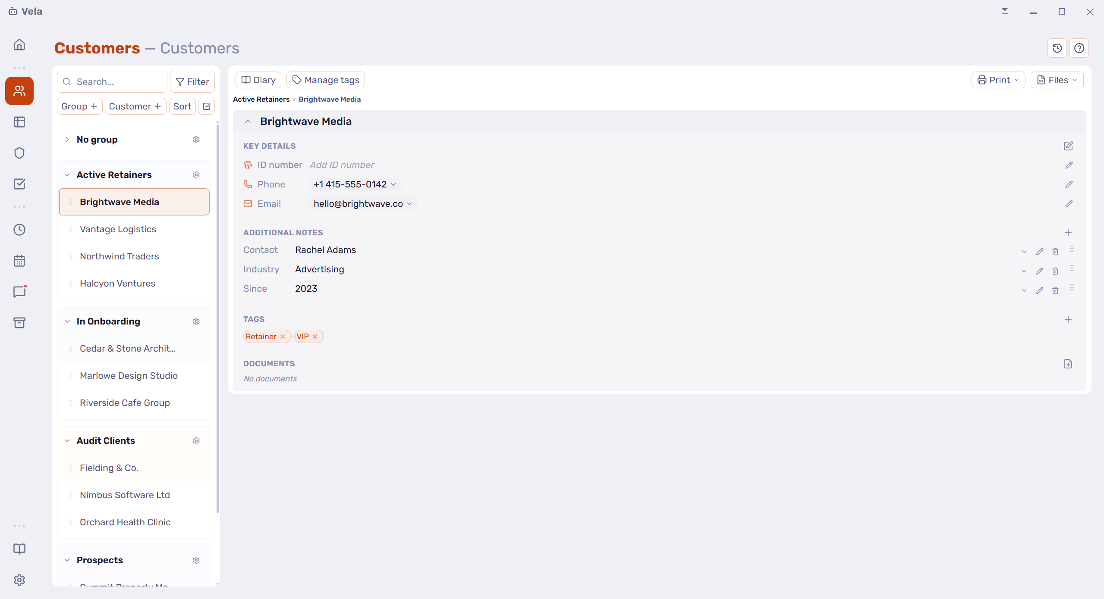The height and width of the screenshot is (599, 1104).
Task: Open the calendar icon in sidebar
Action: (19, 261)
